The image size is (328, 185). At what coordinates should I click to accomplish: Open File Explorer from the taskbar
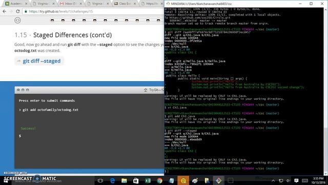(124, 180)
